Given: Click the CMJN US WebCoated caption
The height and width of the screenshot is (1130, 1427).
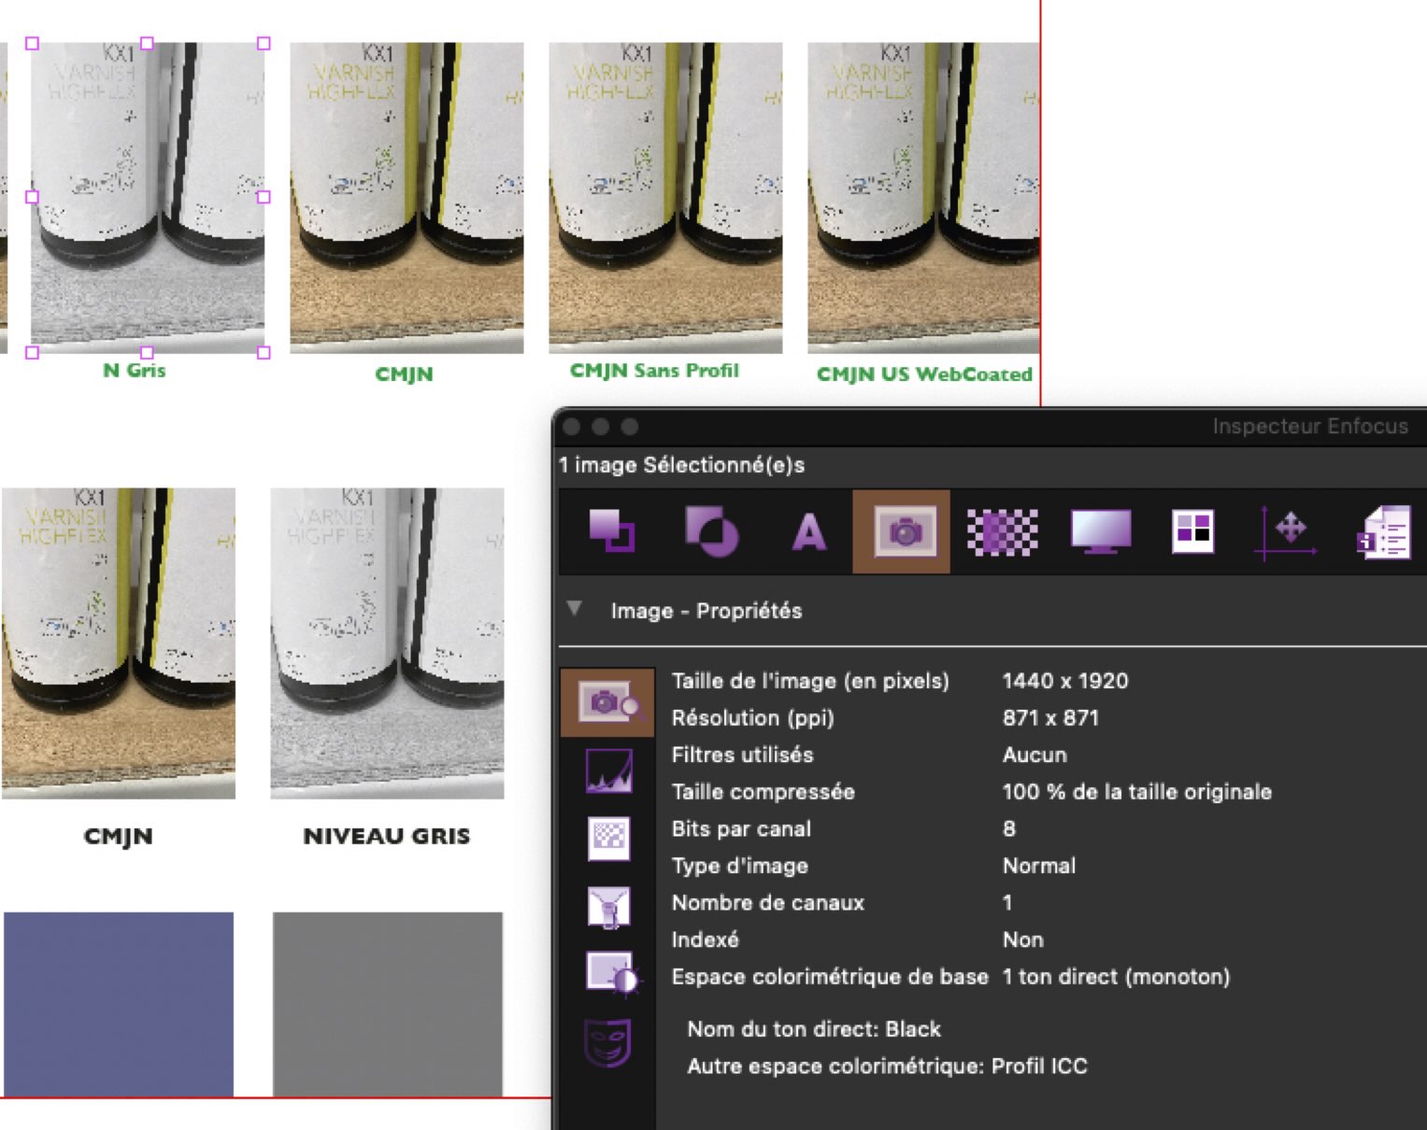Looking at the screenshot, I should click(924, 374).
